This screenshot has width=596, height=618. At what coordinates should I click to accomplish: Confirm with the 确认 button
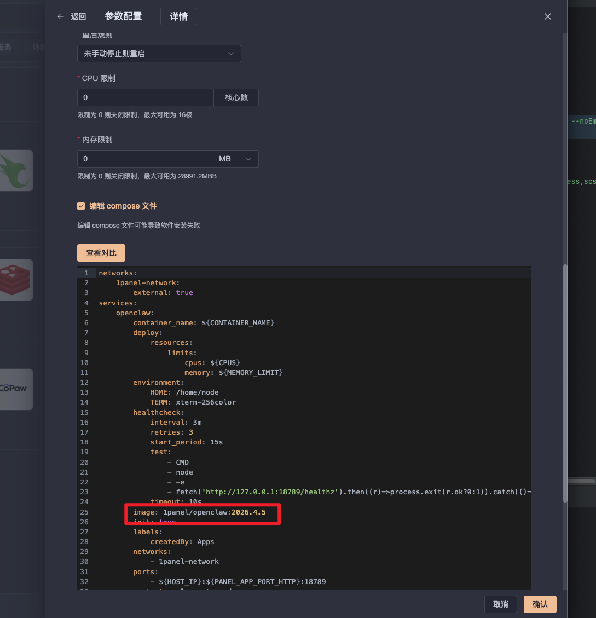click(x=540, y=604)
